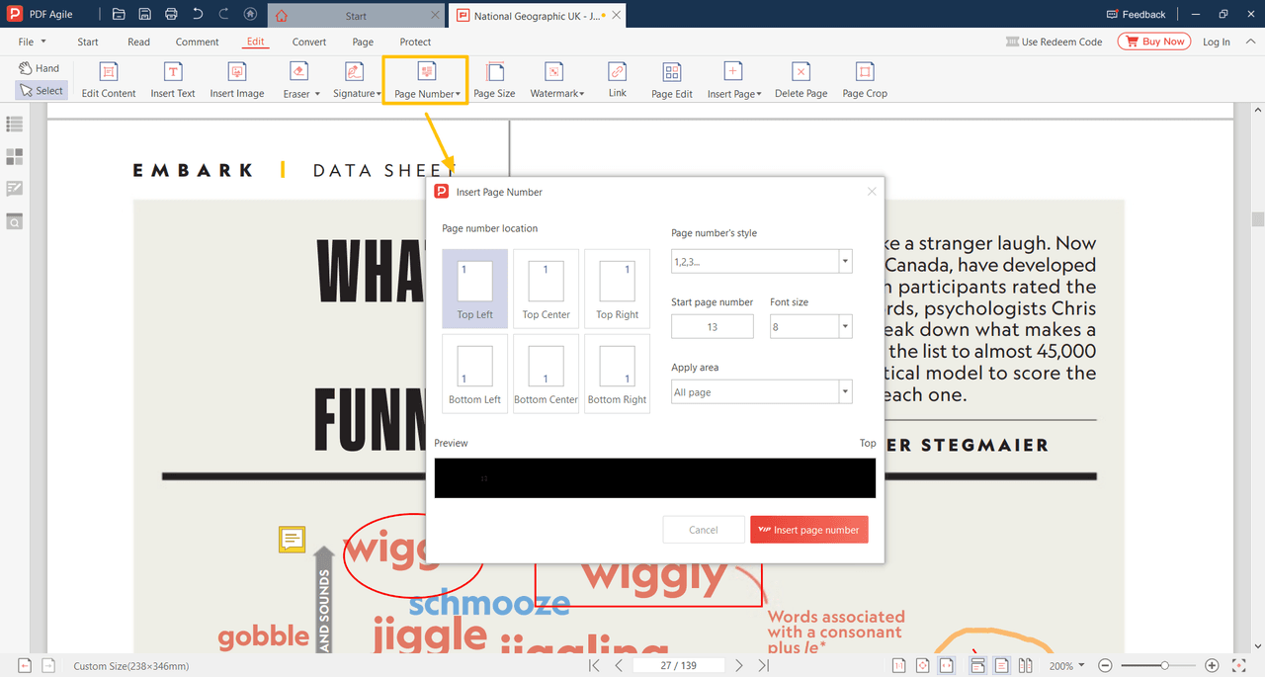Open the Signature tool

[x=356, y=79]
